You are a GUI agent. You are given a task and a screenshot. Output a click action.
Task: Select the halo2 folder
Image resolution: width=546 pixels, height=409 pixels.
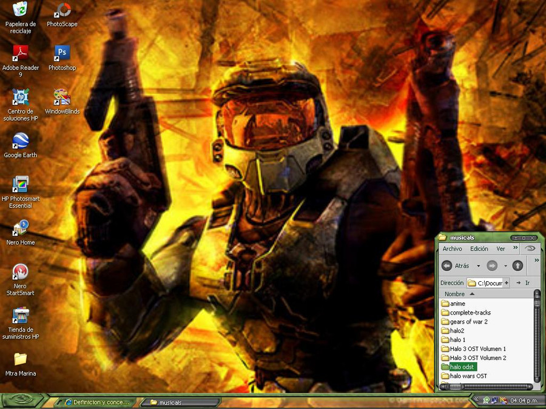(453, 331)
